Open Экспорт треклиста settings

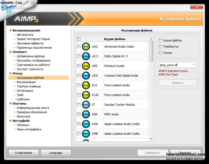coord(30,69)
